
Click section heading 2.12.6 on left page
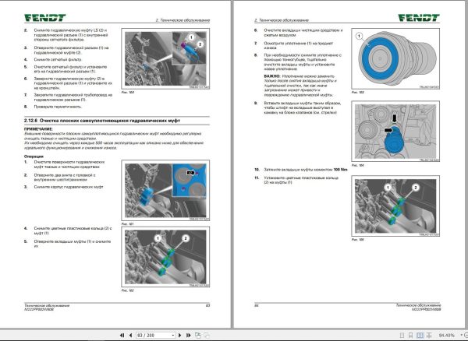click(102, 121)
